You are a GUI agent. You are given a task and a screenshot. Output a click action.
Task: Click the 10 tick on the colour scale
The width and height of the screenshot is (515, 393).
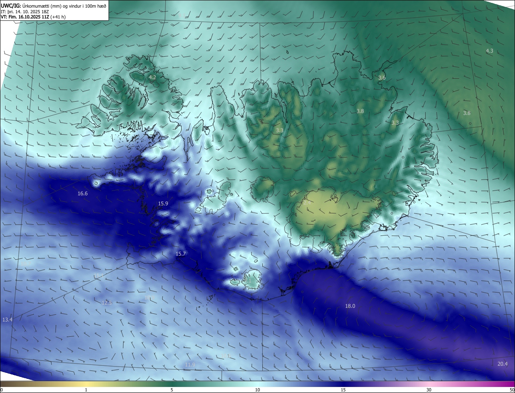257,390
